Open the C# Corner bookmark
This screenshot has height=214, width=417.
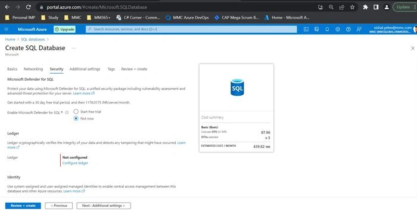(138, 17)
